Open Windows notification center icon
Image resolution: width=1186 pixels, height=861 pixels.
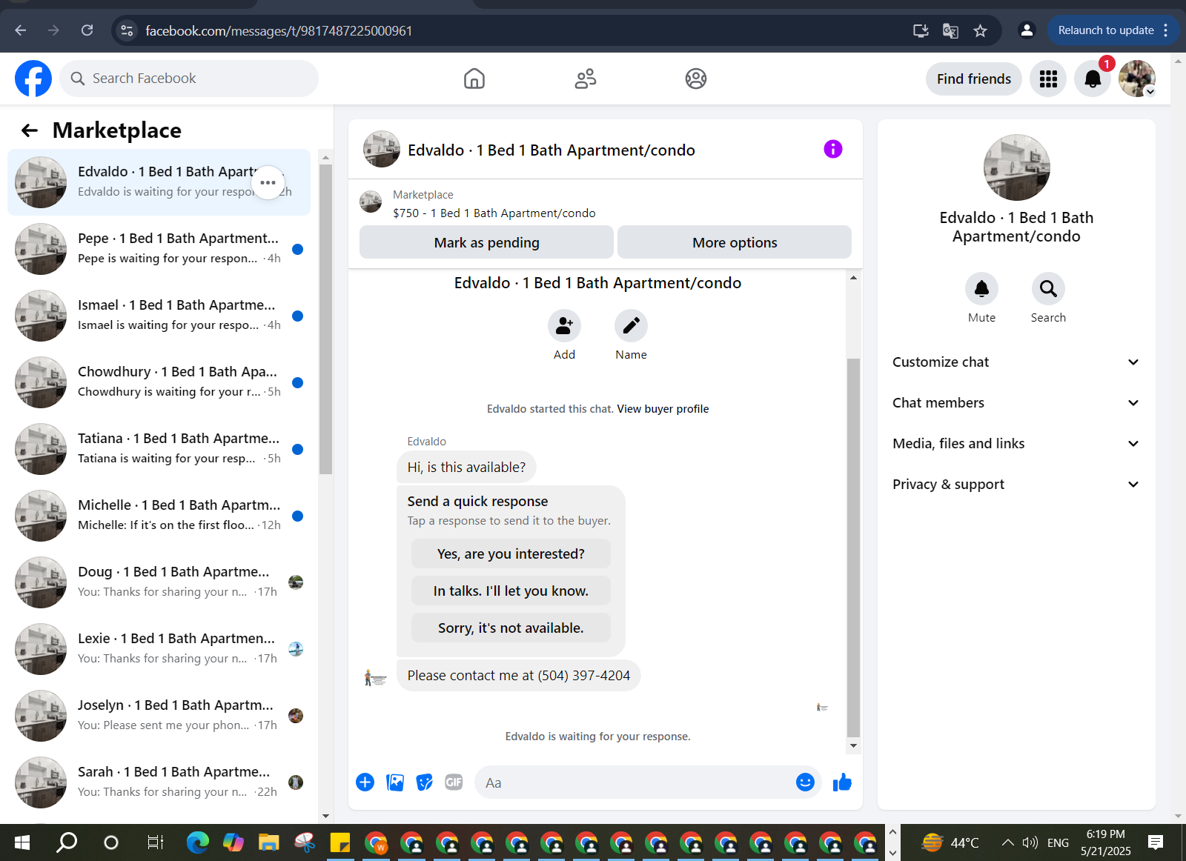point(1156,842)
